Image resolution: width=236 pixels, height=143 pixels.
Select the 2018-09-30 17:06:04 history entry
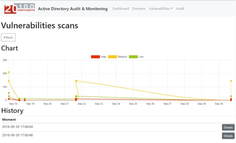pos(17,127)
